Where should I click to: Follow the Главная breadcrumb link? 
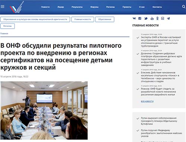4,34
